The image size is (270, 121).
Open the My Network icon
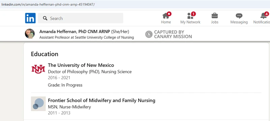pyautogui.click(x=190, y=16)
